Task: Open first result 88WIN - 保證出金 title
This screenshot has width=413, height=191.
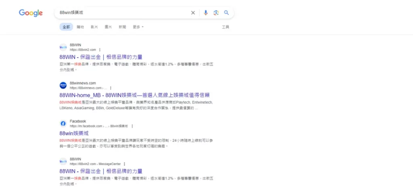Action: 101,57
